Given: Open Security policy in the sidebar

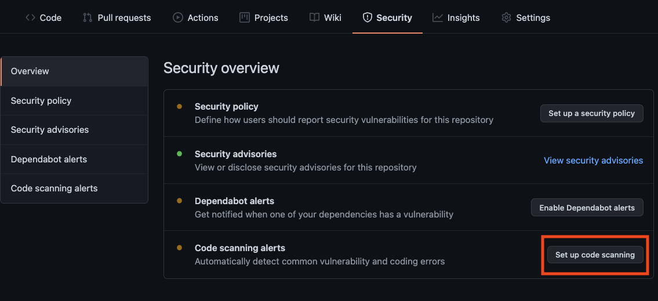Looking at the screenshot, I should click(x=74, y=101).
